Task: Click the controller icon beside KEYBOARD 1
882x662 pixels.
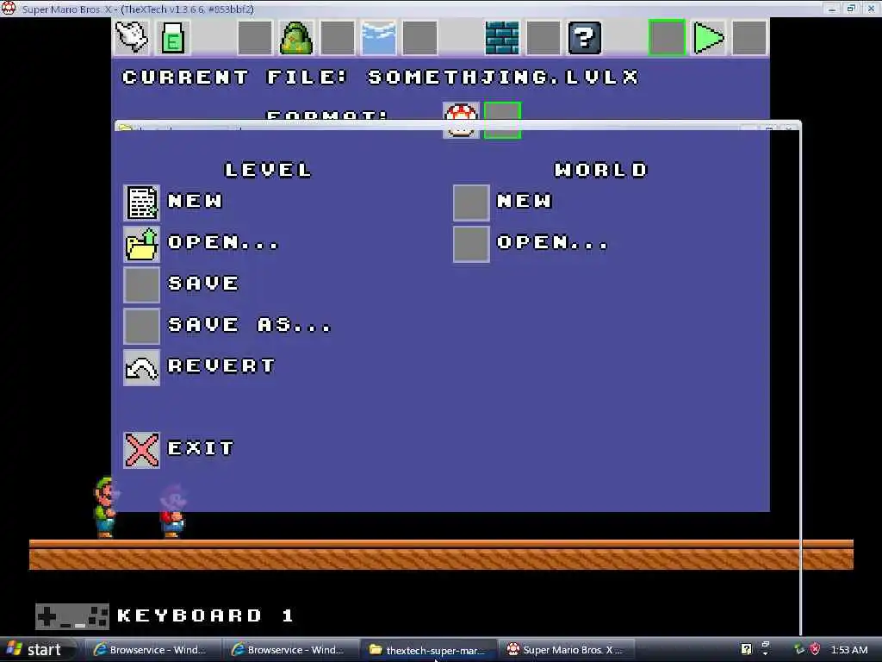Action: [x=72, y=615]
